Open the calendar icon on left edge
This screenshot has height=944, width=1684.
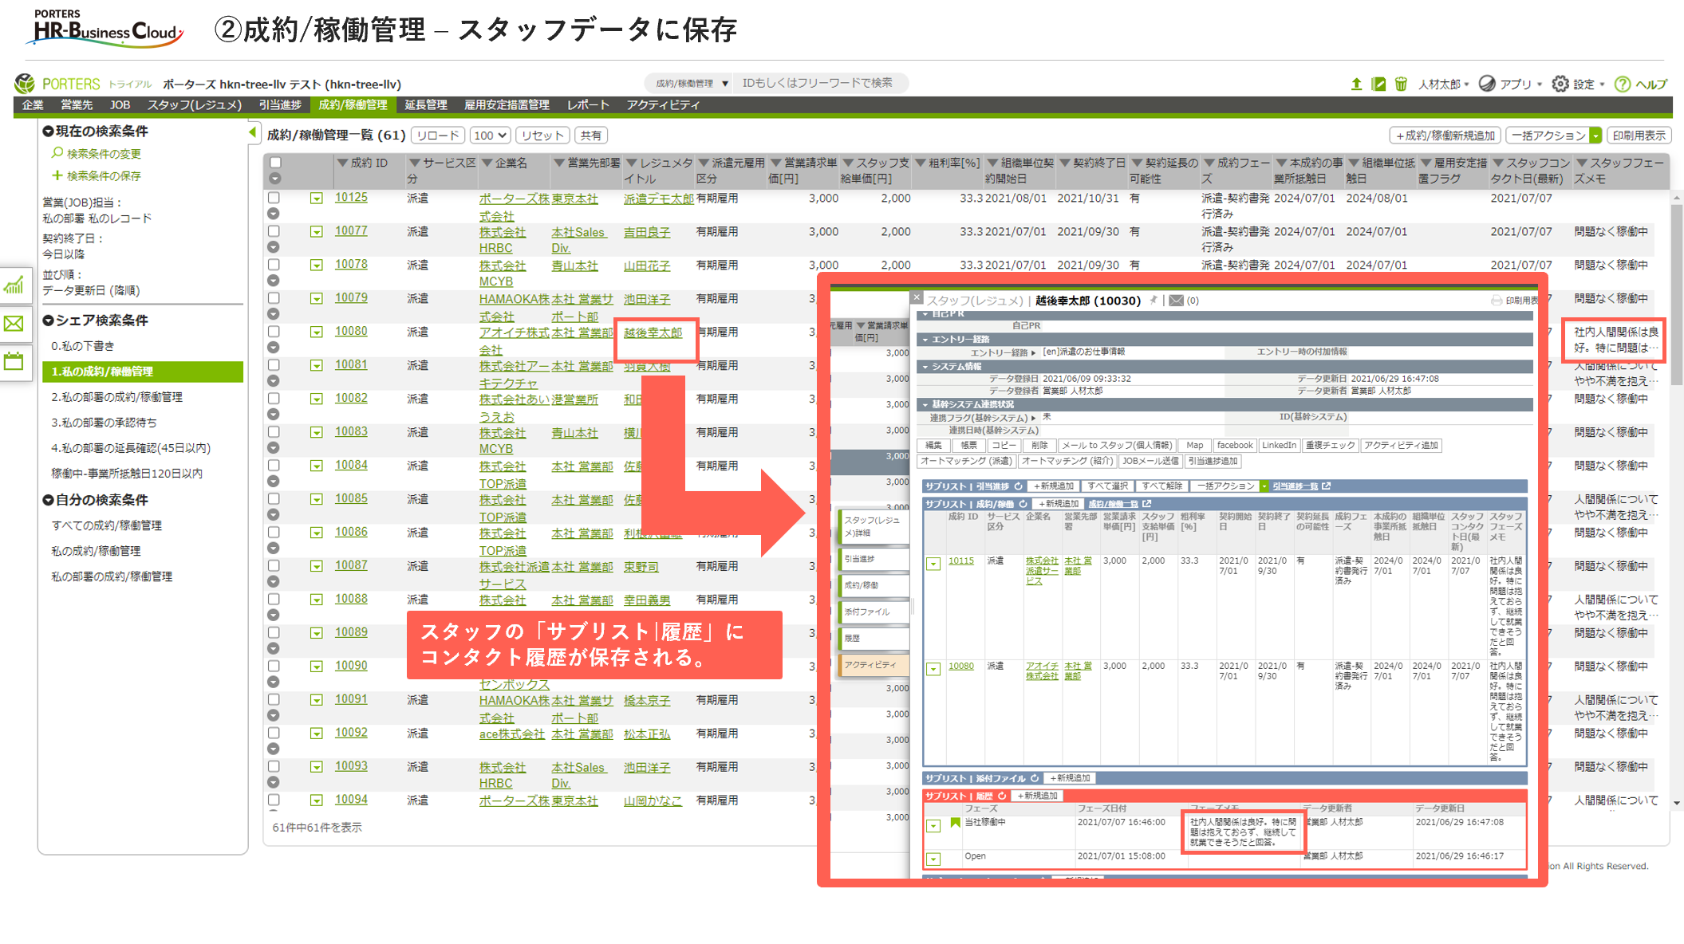pos(14,361)
